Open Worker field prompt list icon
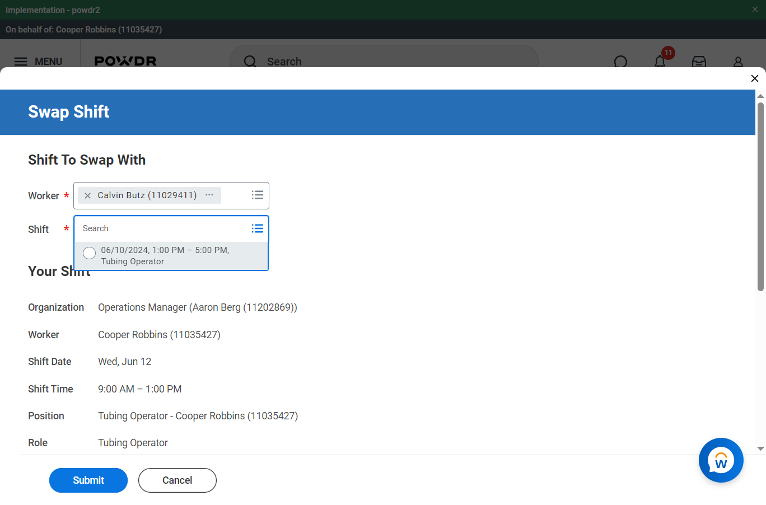Screen dimensions: 766x505 point(258,195)
